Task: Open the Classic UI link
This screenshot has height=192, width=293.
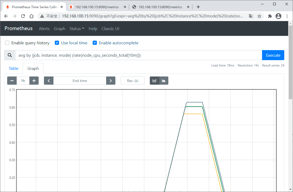Action: (x=110, y=28)
